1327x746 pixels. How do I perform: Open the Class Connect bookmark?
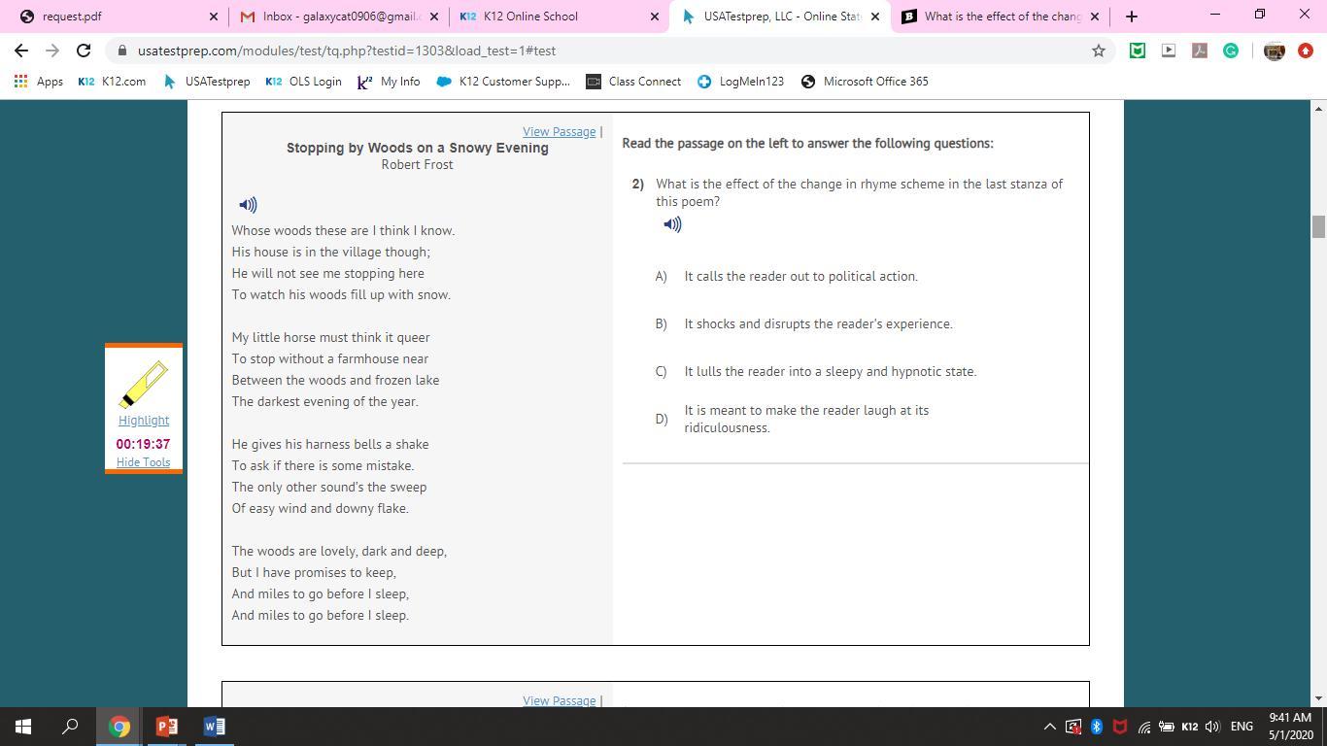(x=633, y=82)
